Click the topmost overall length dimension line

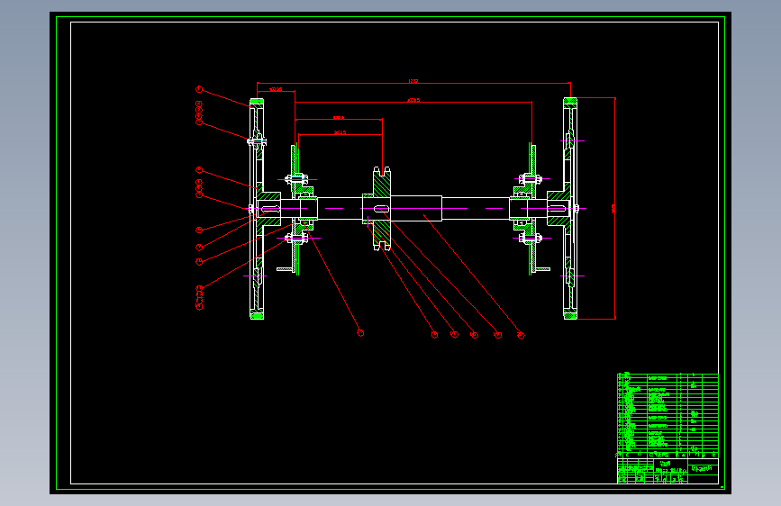(x=413, y=83)
